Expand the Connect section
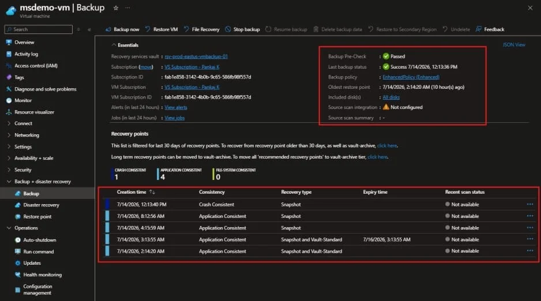541x301 pixels. click(x=9, y=123)
